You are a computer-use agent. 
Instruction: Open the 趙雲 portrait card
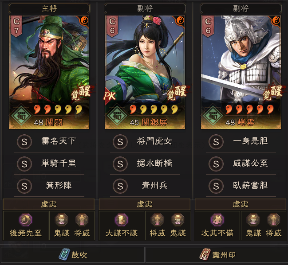tap(241, 72)
